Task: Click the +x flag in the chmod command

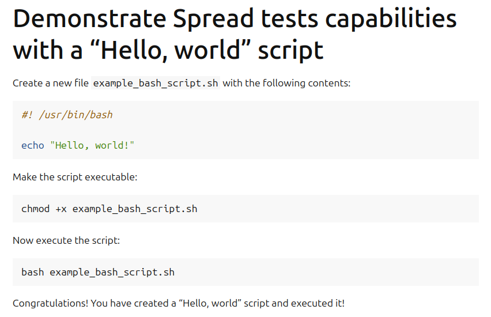Action: pos(61,209)
